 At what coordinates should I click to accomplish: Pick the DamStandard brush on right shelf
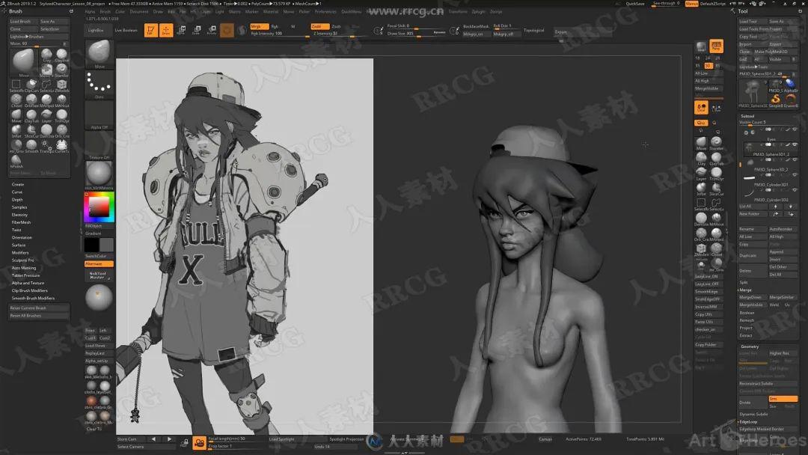tap(701, 219)
